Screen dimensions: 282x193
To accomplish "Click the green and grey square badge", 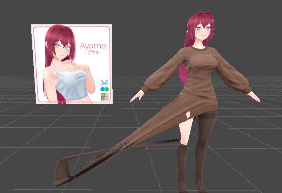I will (x=103, y=97).
